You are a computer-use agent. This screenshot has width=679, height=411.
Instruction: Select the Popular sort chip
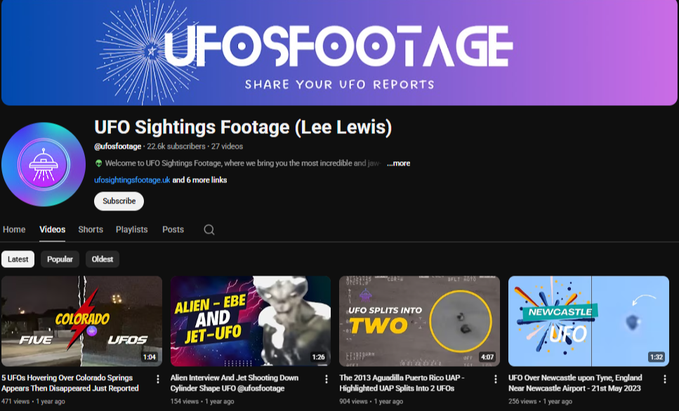point(60,259)
